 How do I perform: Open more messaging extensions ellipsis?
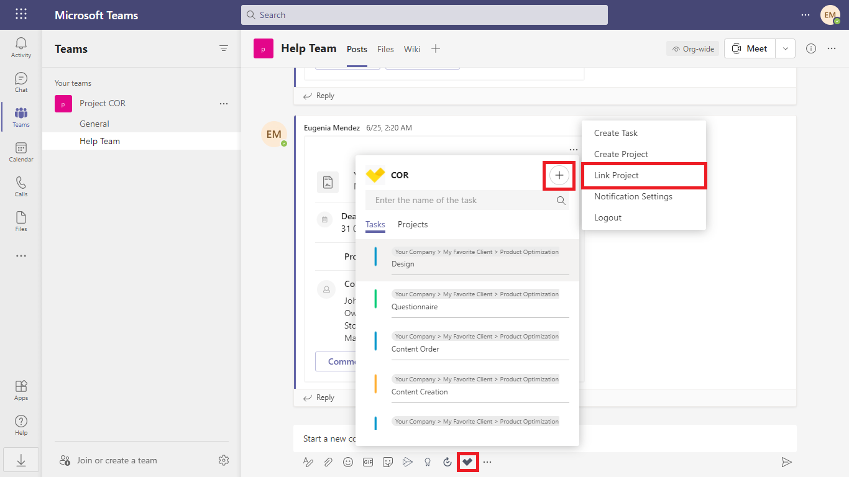487,462
